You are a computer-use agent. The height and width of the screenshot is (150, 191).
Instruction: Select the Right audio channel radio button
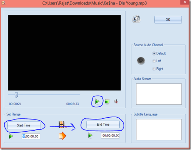pyautogui.click(x=154, y=69)
